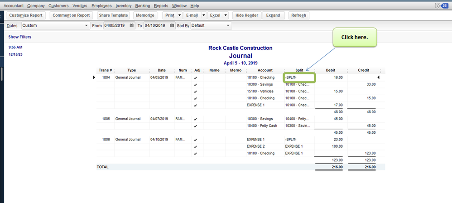The width and height of the screenshot is (452, 203).
Task: Click the Share Template button
Action: [x=113, y=15]
